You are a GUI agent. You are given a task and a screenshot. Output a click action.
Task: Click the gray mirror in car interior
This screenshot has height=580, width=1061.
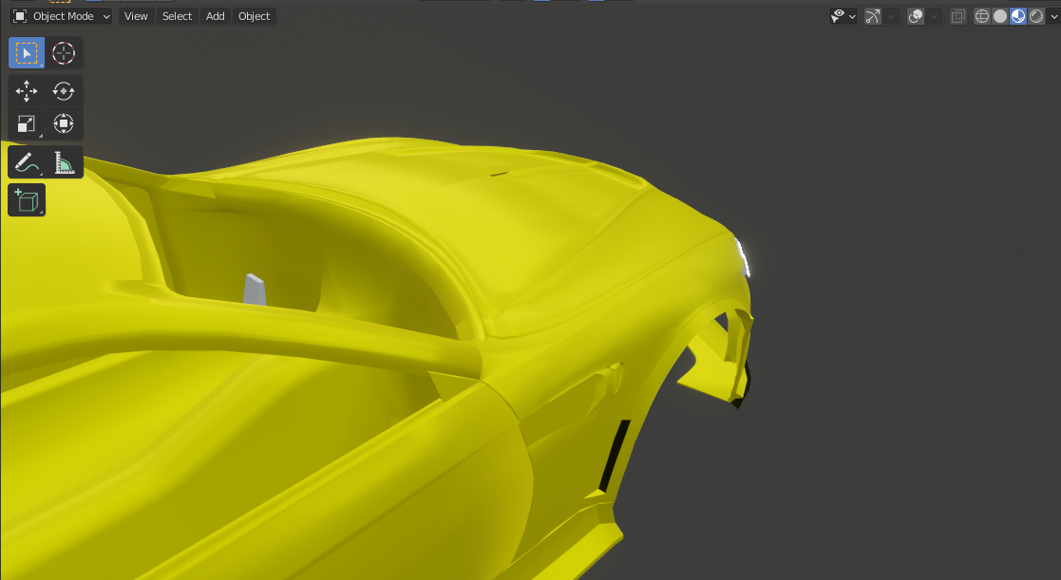coord(255,290)
